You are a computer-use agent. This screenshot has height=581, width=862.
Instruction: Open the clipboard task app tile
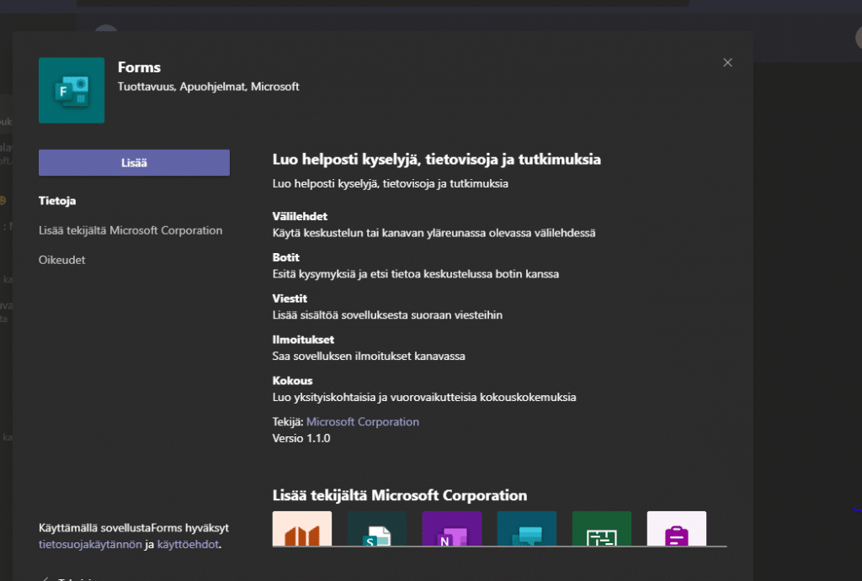coord(677,528)
